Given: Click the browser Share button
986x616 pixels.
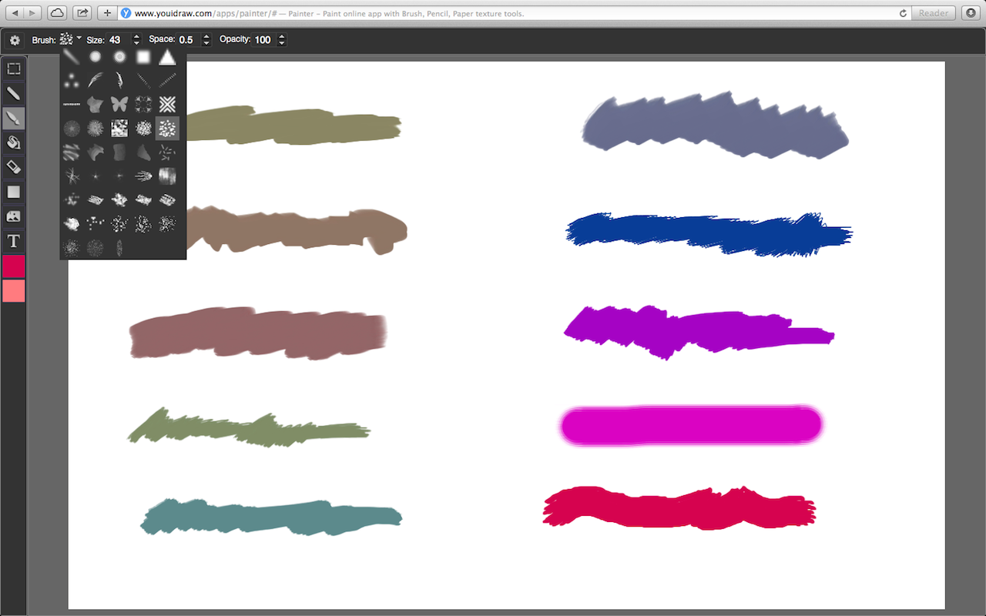Looking at the screenshot, I should click(x=82, y=13).
